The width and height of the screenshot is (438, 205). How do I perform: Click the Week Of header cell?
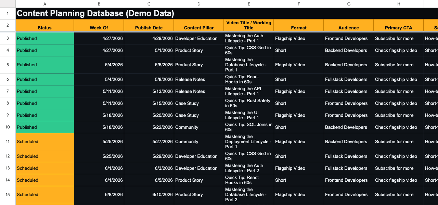point(99,25)
